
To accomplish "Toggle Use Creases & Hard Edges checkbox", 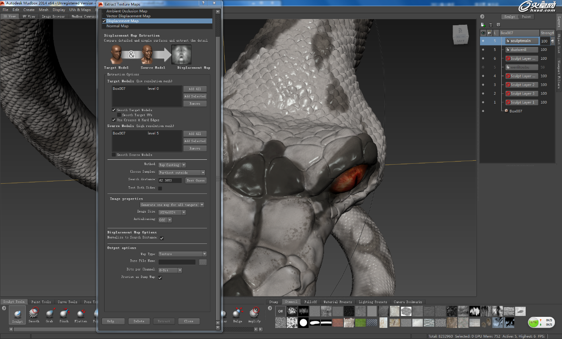I will tap(114, 119).
